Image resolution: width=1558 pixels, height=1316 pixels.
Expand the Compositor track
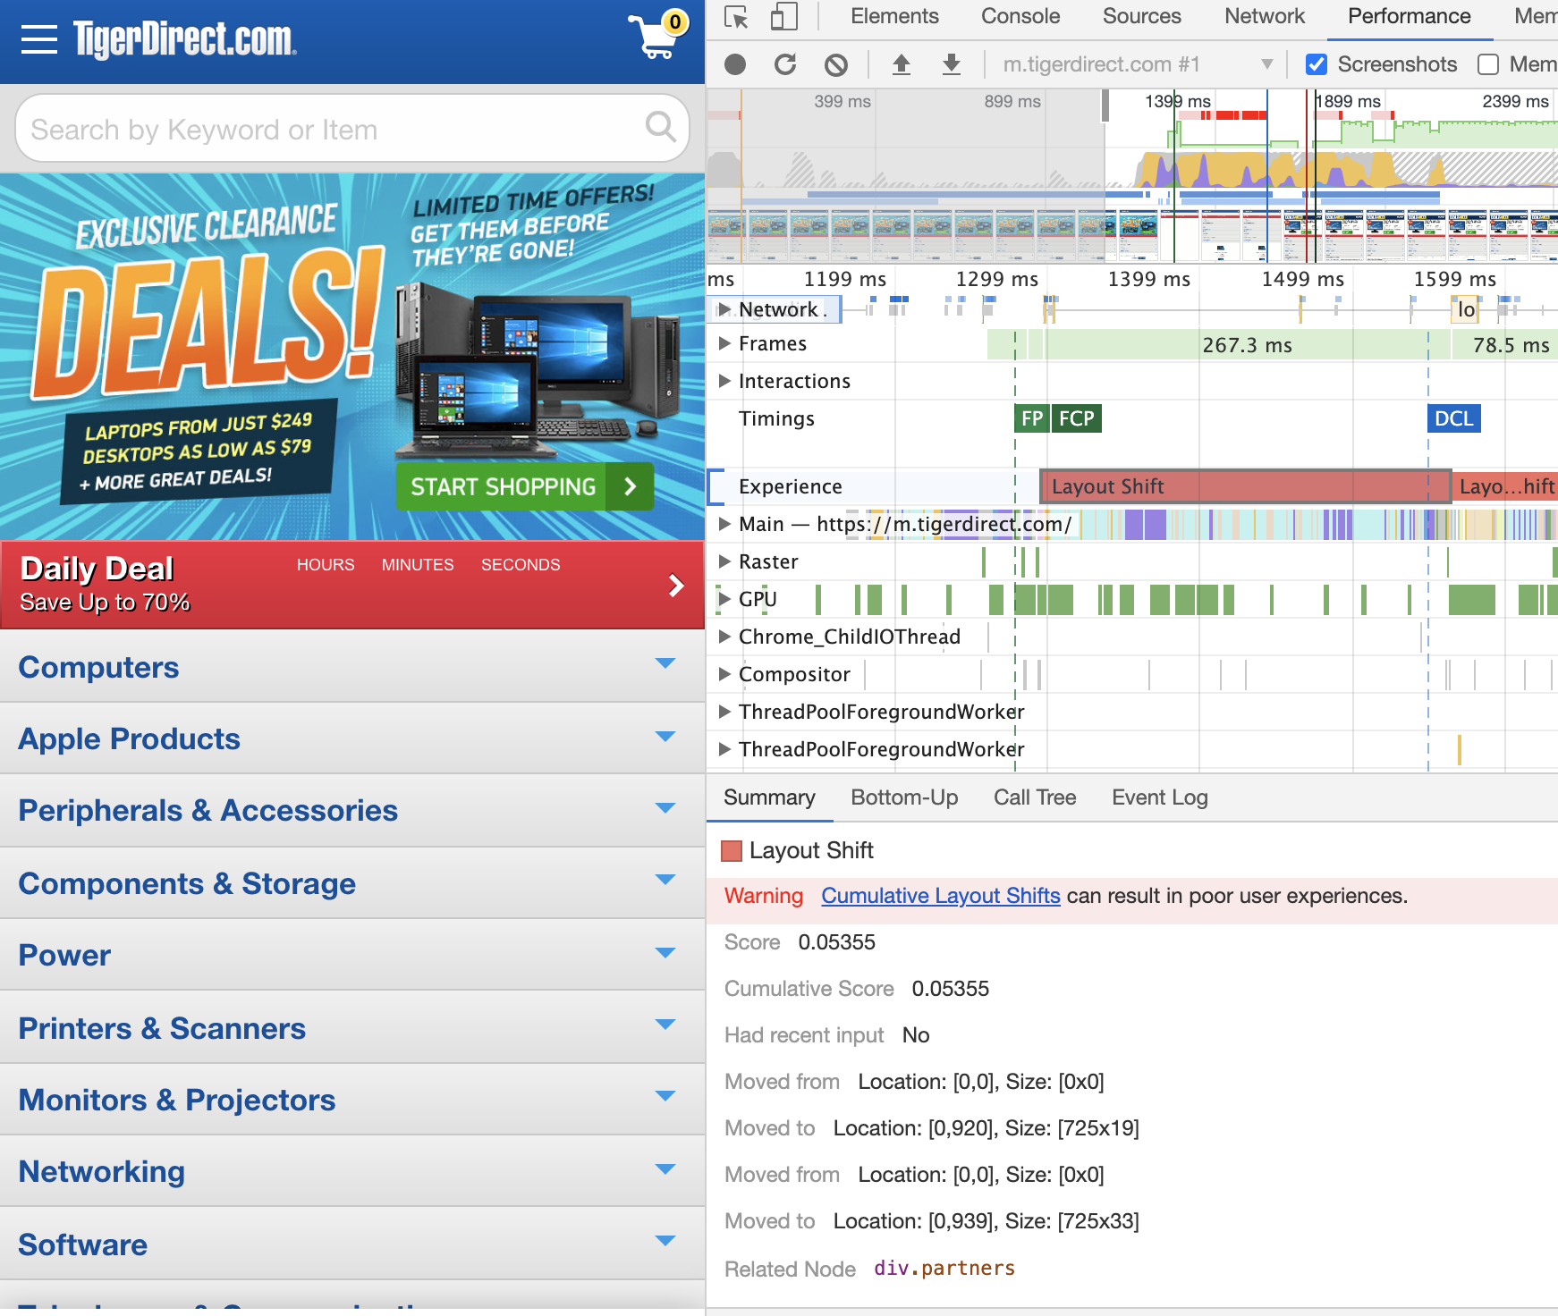pos(724,674)
